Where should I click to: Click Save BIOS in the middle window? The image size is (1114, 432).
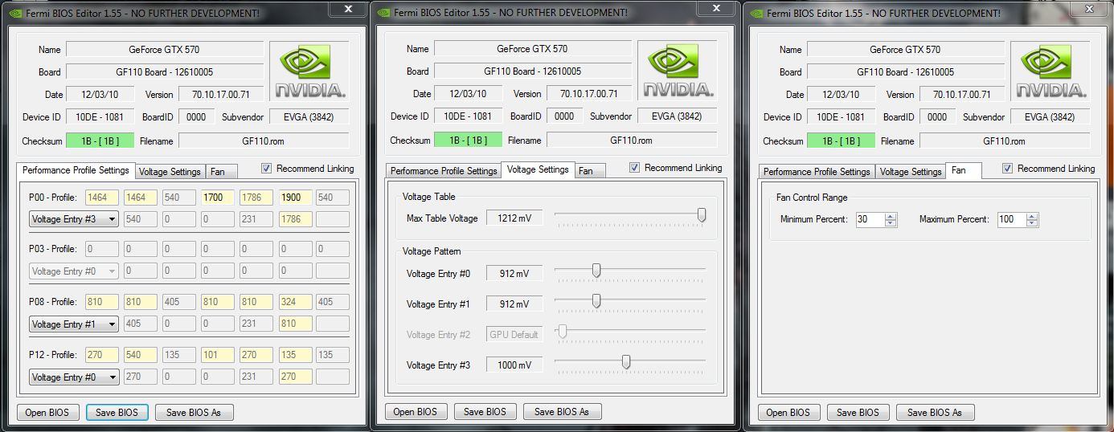pyautogui.click(x=485, y=411)
